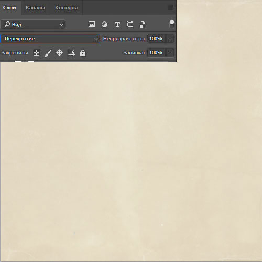Click the Непрозрачность value field
262x262 pixels.
[x=156, y=39]
